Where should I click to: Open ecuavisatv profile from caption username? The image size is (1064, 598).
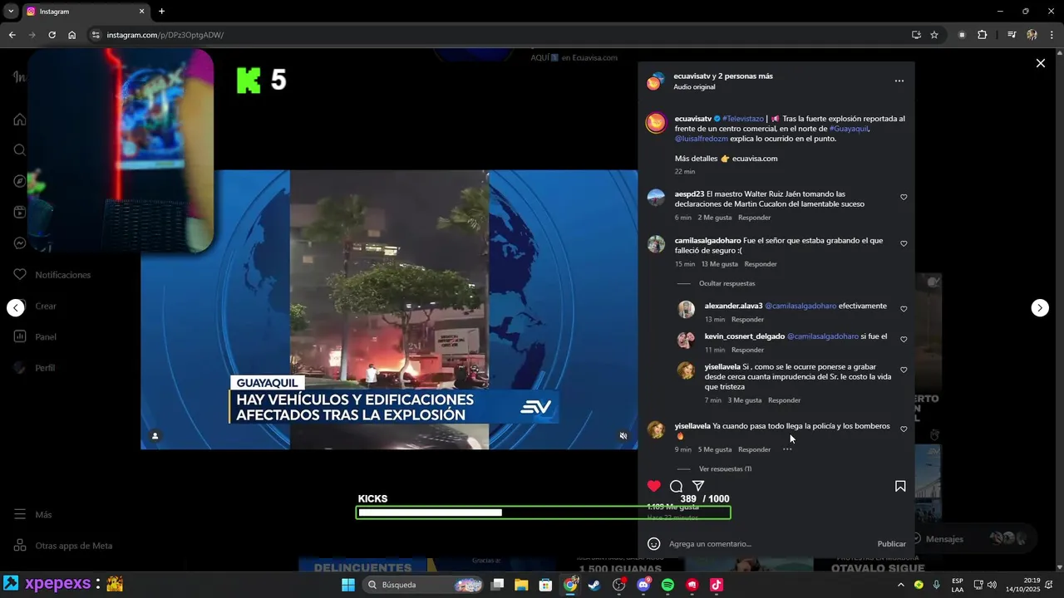click(693, 119)
